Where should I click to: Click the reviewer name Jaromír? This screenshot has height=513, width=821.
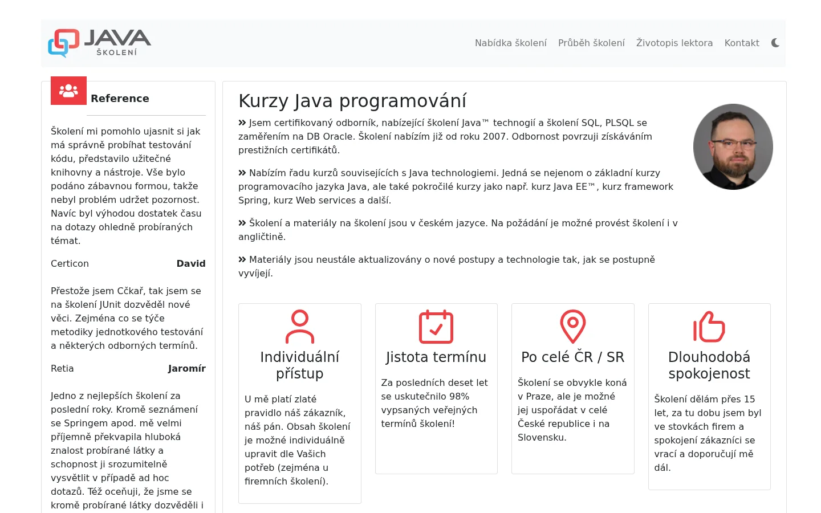click(x=187, y=368)
